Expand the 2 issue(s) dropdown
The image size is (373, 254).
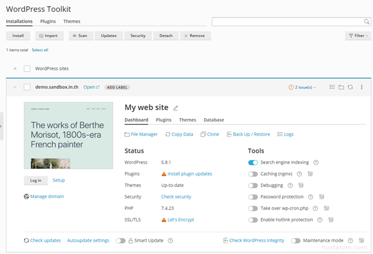(x=302, y=87)
